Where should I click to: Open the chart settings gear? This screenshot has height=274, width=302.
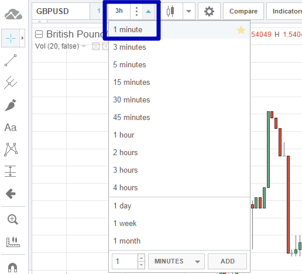209,11
